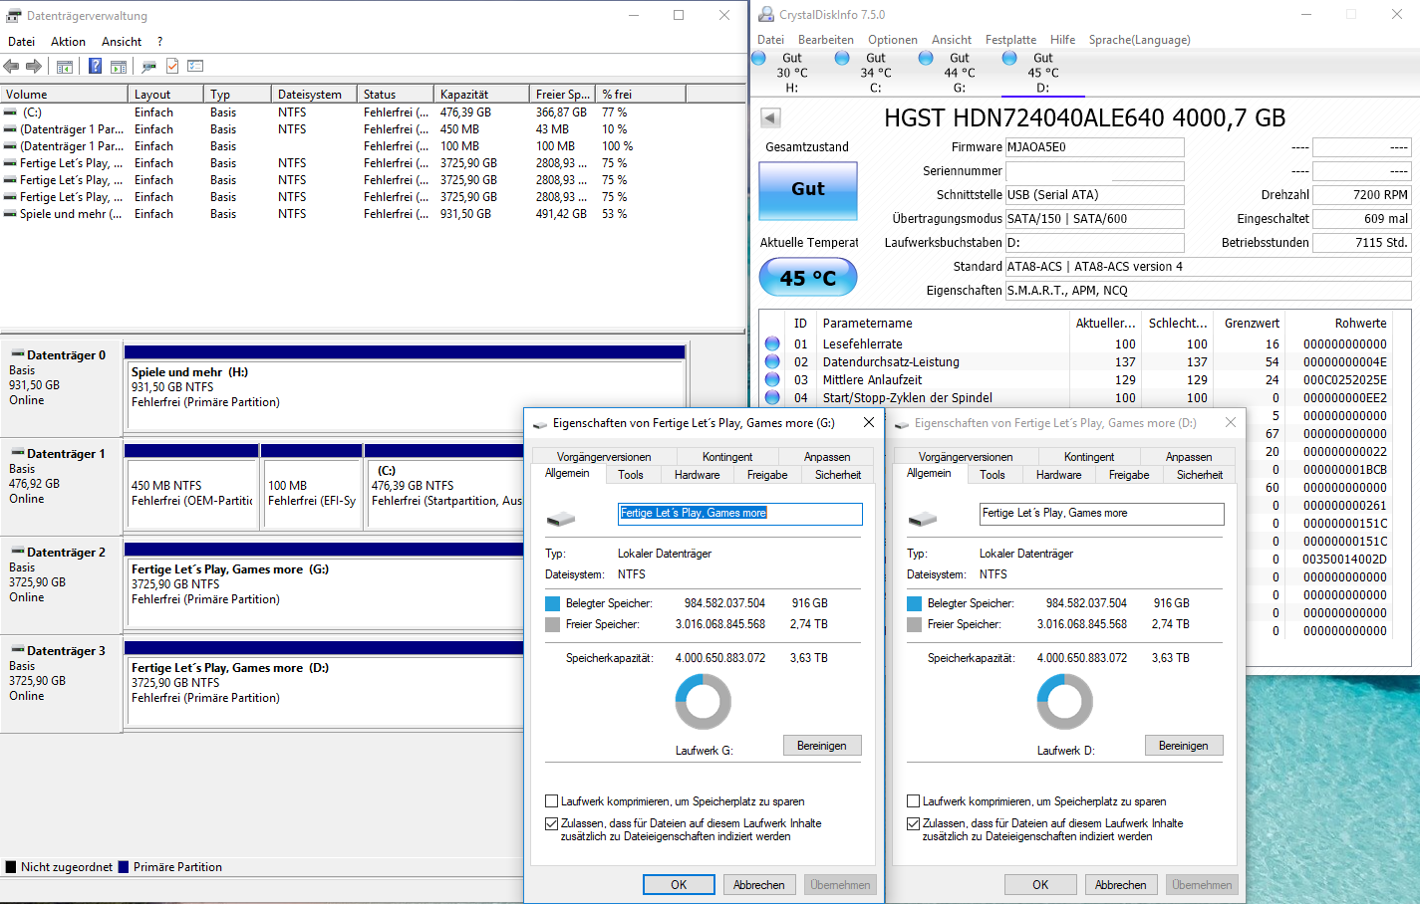Click the drive icon in D: properties
This screenshot has height=904, width=1420.
(x=923, y=519)
